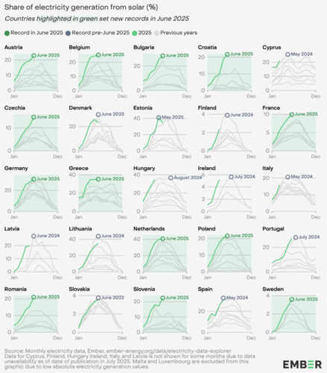Click the Ember logo
The height and width of the screenshot is (373, 327).
(x=302, y=364)
